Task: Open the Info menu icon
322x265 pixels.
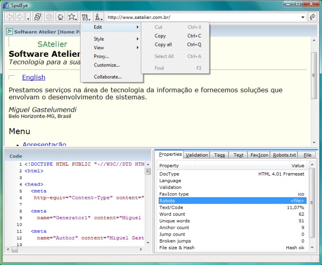Action: coord(98,17)
